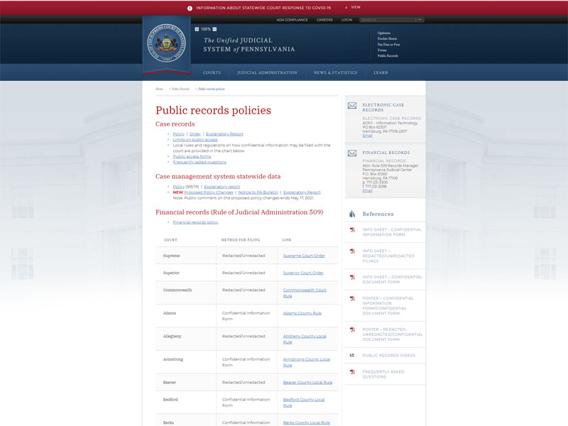Viewport: 568px width, 426px height.
Task: Click the search submit arrow icon
Action: point(420,19)
